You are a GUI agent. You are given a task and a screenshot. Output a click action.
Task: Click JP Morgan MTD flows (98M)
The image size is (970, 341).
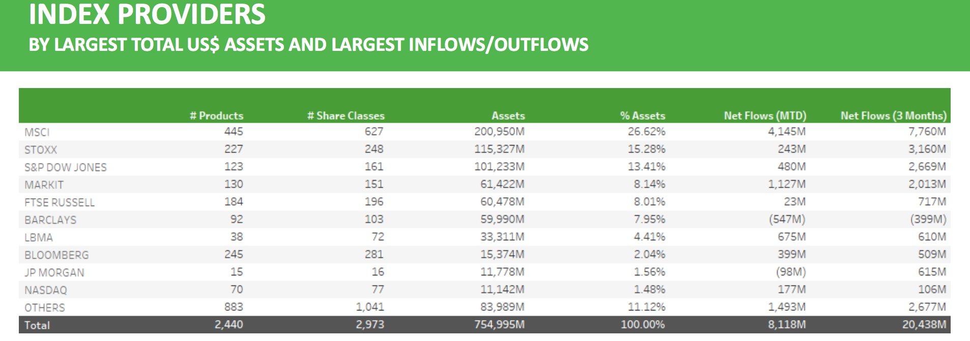(x=791, y=272)
